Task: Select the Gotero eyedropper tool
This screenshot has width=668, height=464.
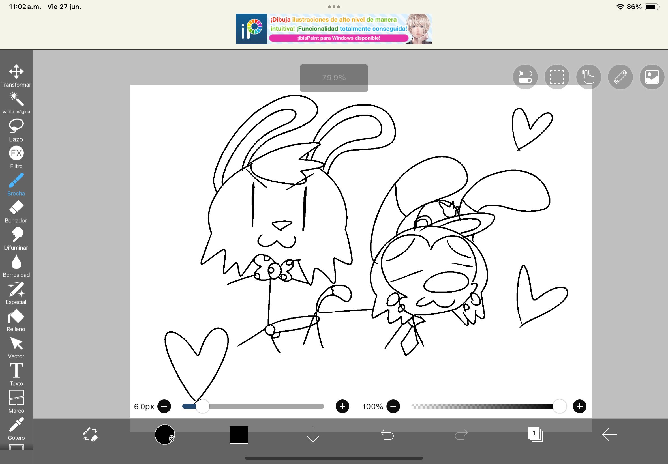Action: click(16, 429)
